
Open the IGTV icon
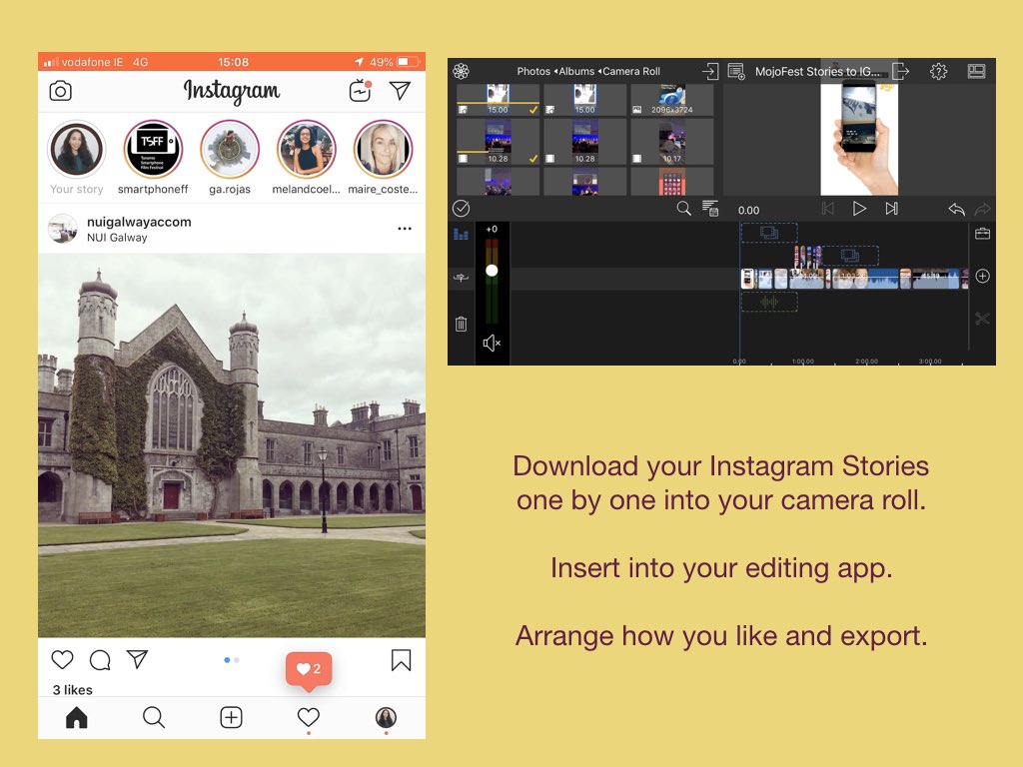360,91
